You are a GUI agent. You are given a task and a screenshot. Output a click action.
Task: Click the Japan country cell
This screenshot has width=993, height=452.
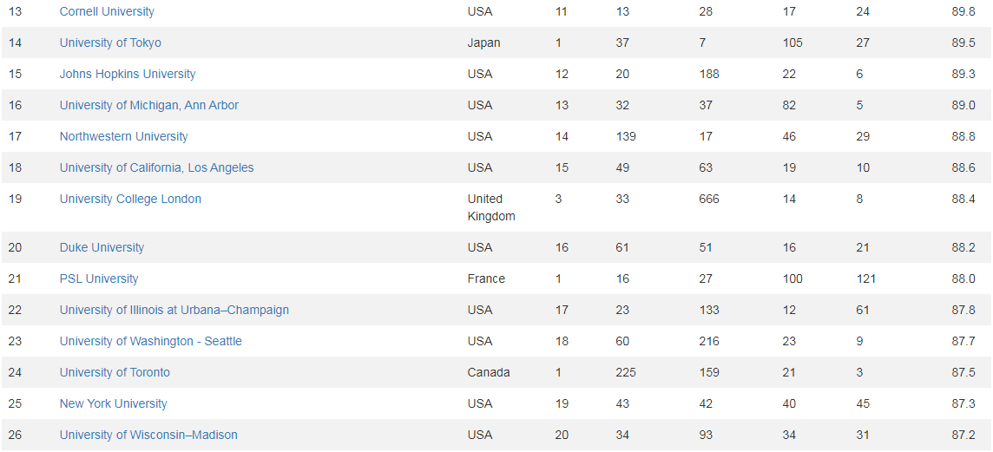coord(483,43)
